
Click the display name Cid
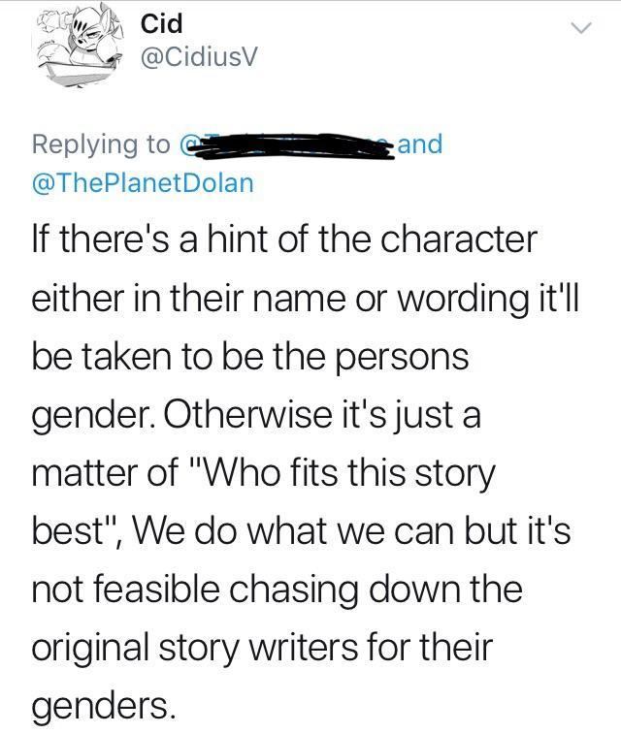pos(162,21)
